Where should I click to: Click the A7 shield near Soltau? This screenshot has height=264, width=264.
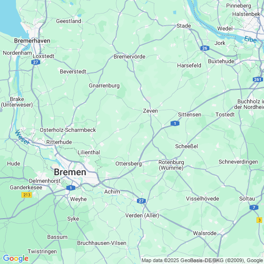point(254,207)
